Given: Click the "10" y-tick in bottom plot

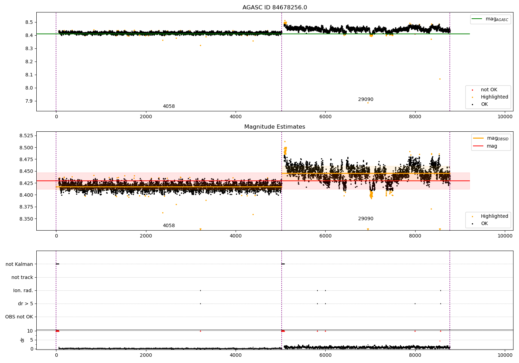Looking at the screenshot, I should tap(30, 331).
